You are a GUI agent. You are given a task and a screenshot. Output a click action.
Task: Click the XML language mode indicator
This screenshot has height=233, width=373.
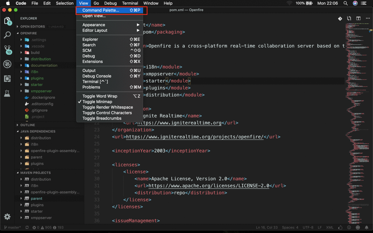pos(330,227)
